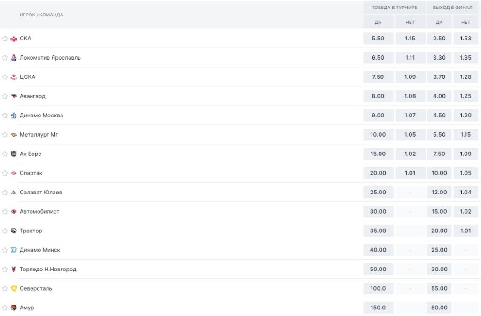Select Ак Барс final odds 7.50

point(439,154)
